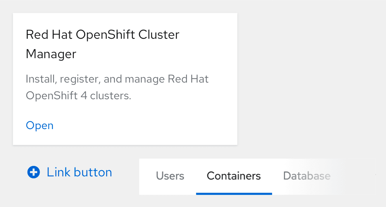Open the Red Hat OpenShift Cluster Manager

[x=40, y=126]
